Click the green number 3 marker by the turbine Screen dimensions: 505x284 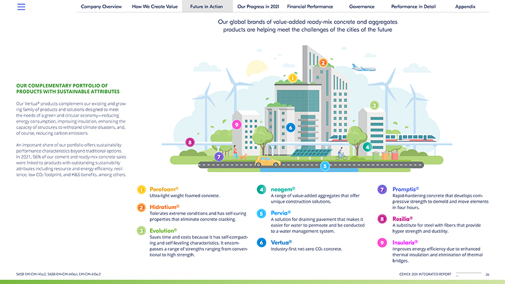(x=374, y=105)
